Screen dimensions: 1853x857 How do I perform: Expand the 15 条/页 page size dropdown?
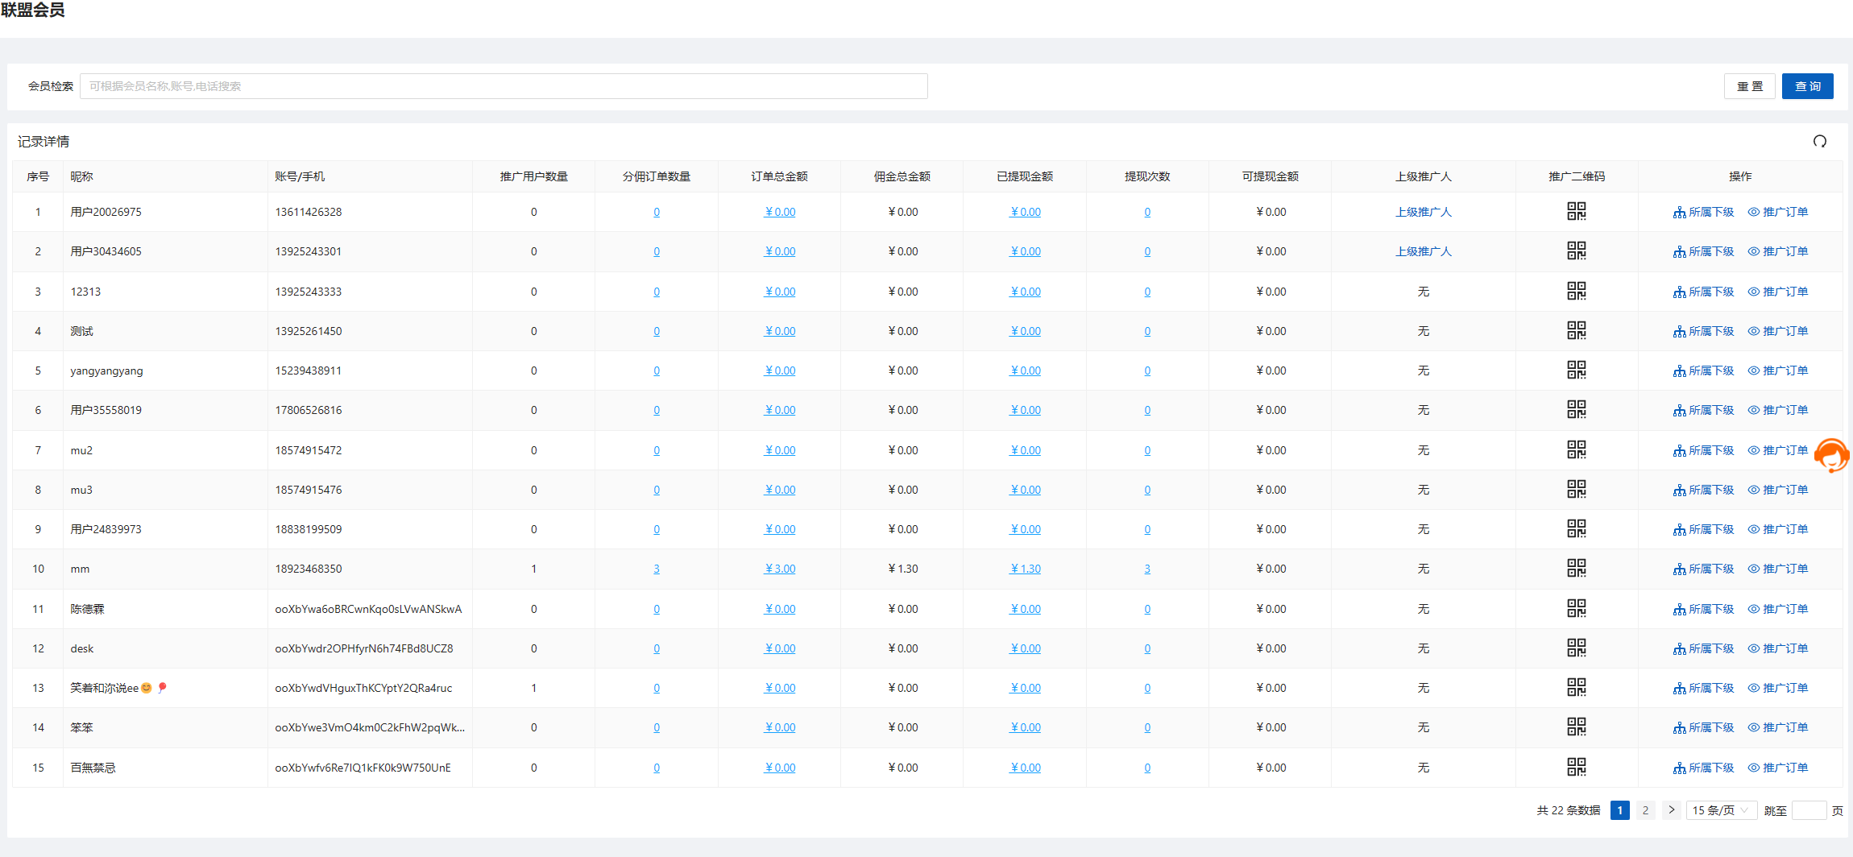[1720, 810]
